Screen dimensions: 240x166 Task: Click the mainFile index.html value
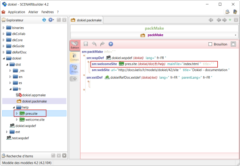pos(191,64)
